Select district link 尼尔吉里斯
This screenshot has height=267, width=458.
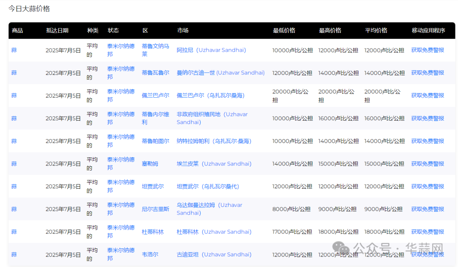[155, 209]
